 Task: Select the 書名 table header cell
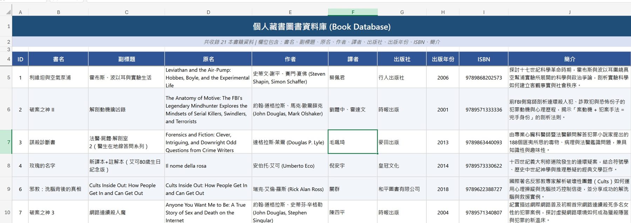(59, 59)
